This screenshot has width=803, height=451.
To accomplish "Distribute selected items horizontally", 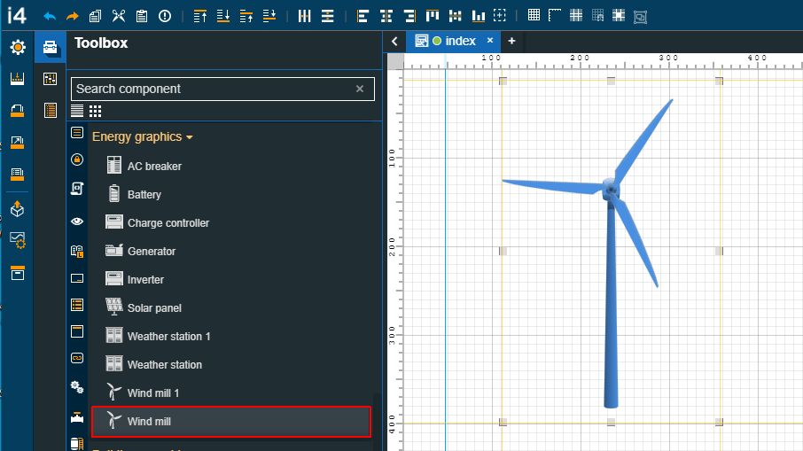I will pyautogui.click(x=305, y=16).
